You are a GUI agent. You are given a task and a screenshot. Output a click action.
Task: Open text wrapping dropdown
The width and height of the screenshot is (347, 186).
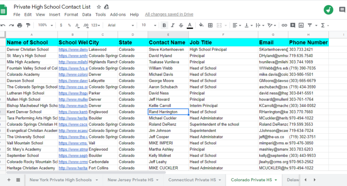click(x=260, y=25)
